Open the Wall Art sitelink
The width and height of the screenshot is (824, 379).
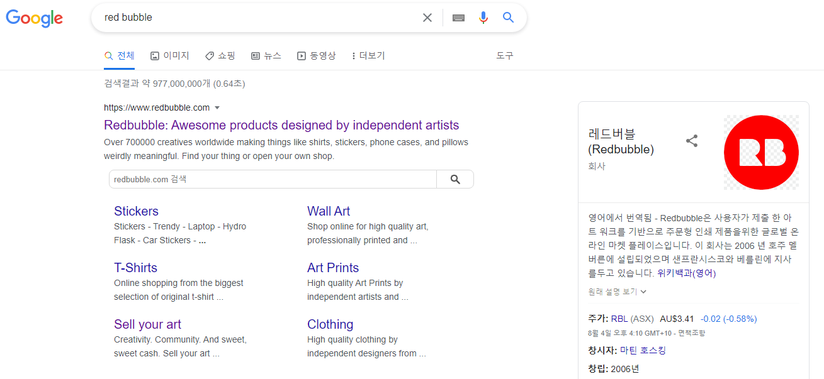tap(329, 211)
